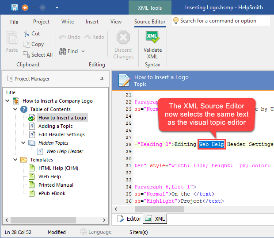The width and height of the screenshot is (274, 238).
Task: Click the Cut scissors button
Action: [32, 34]
